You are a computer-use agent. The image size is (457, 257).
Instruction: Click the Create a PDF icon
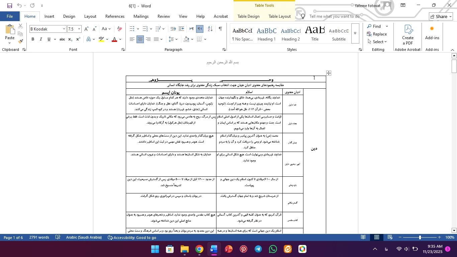pyautogui.click(x=407, y=35)
